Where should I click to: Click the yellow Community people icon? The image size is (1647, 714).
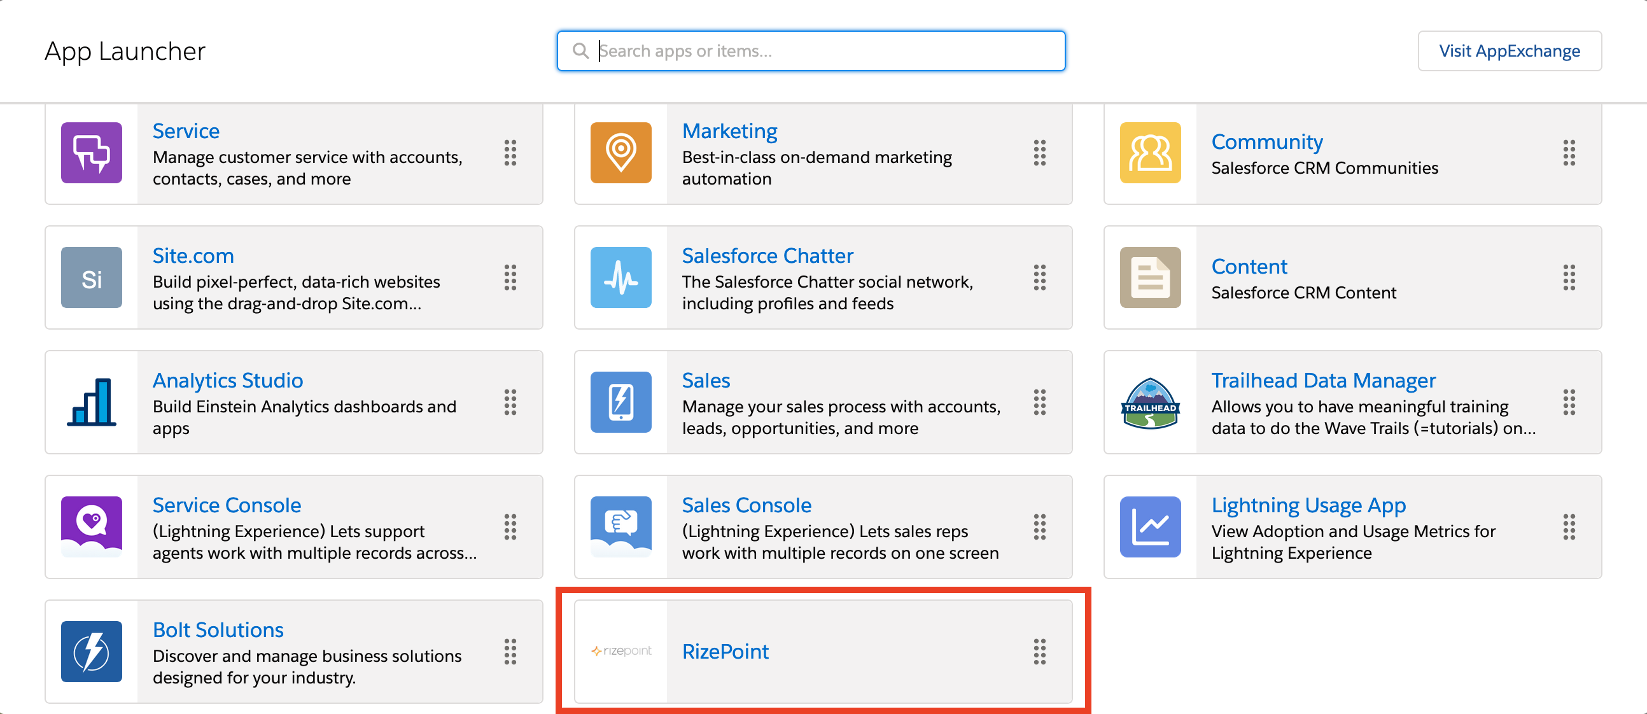1150,153
